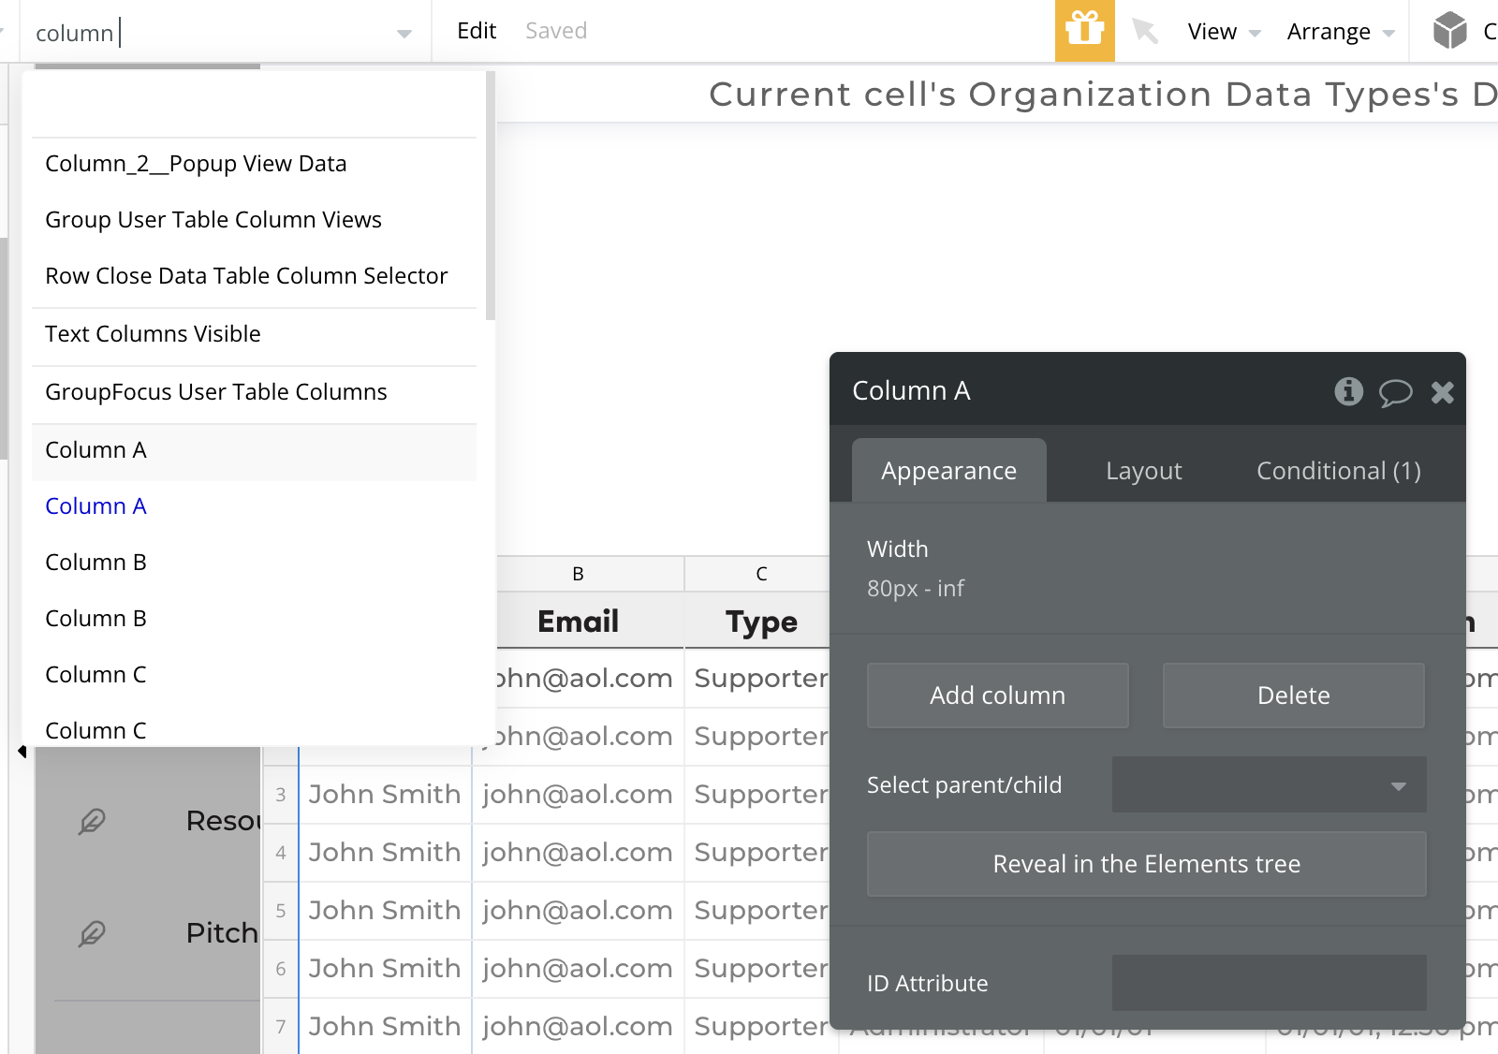Select Text Columns Visible in search results

pyautogui.click(x=154, y=334)
